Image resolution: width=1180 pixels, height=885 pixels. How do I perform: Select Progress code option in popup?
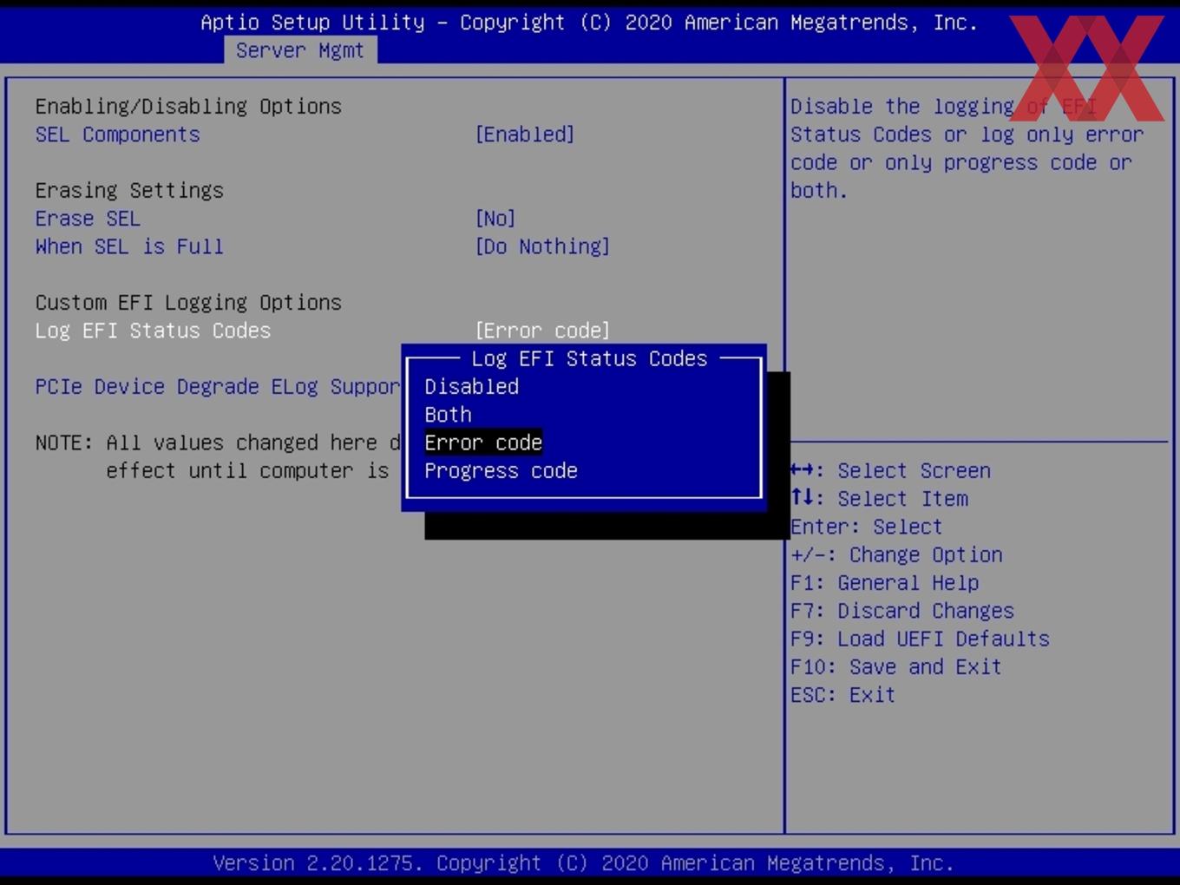click(501, 471)
